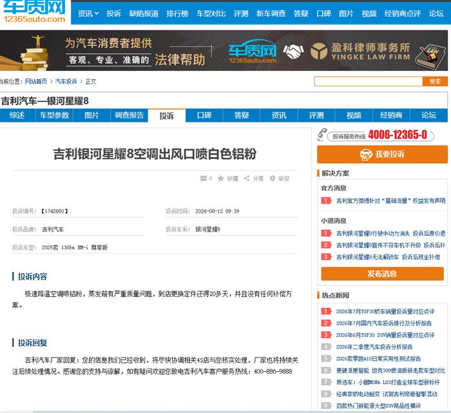This screenshot has width=451, height=413.
Task: Open 经销商点评 in top navigation
Action: click(403, 14)
